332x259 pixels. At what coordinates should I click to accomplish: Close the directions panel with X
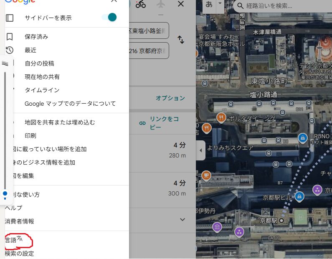[181, 4]
